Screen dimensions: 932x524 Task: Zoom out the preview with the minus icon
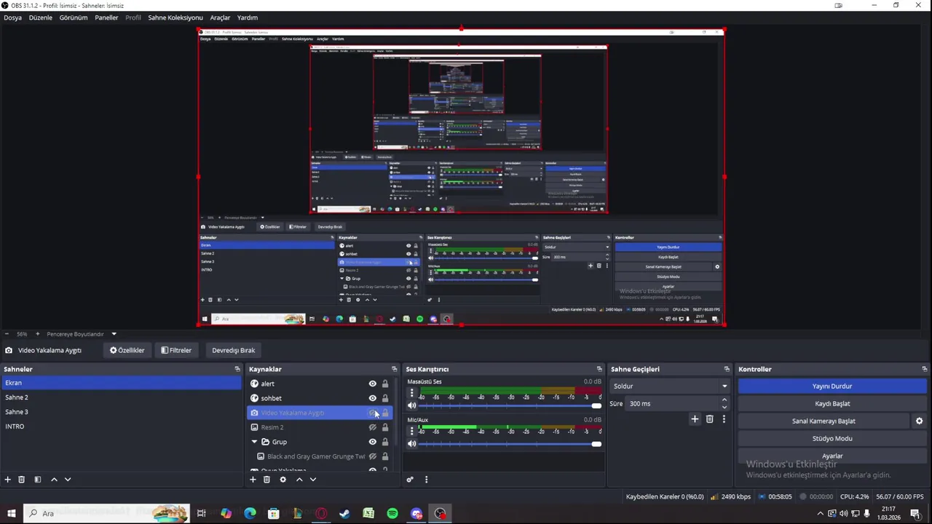[x=7, y=334]
